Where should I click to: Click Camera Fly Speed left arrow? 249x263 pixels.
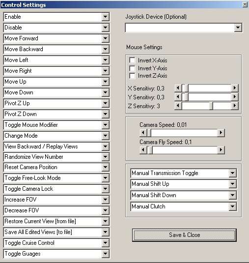[x=143, y=150]
